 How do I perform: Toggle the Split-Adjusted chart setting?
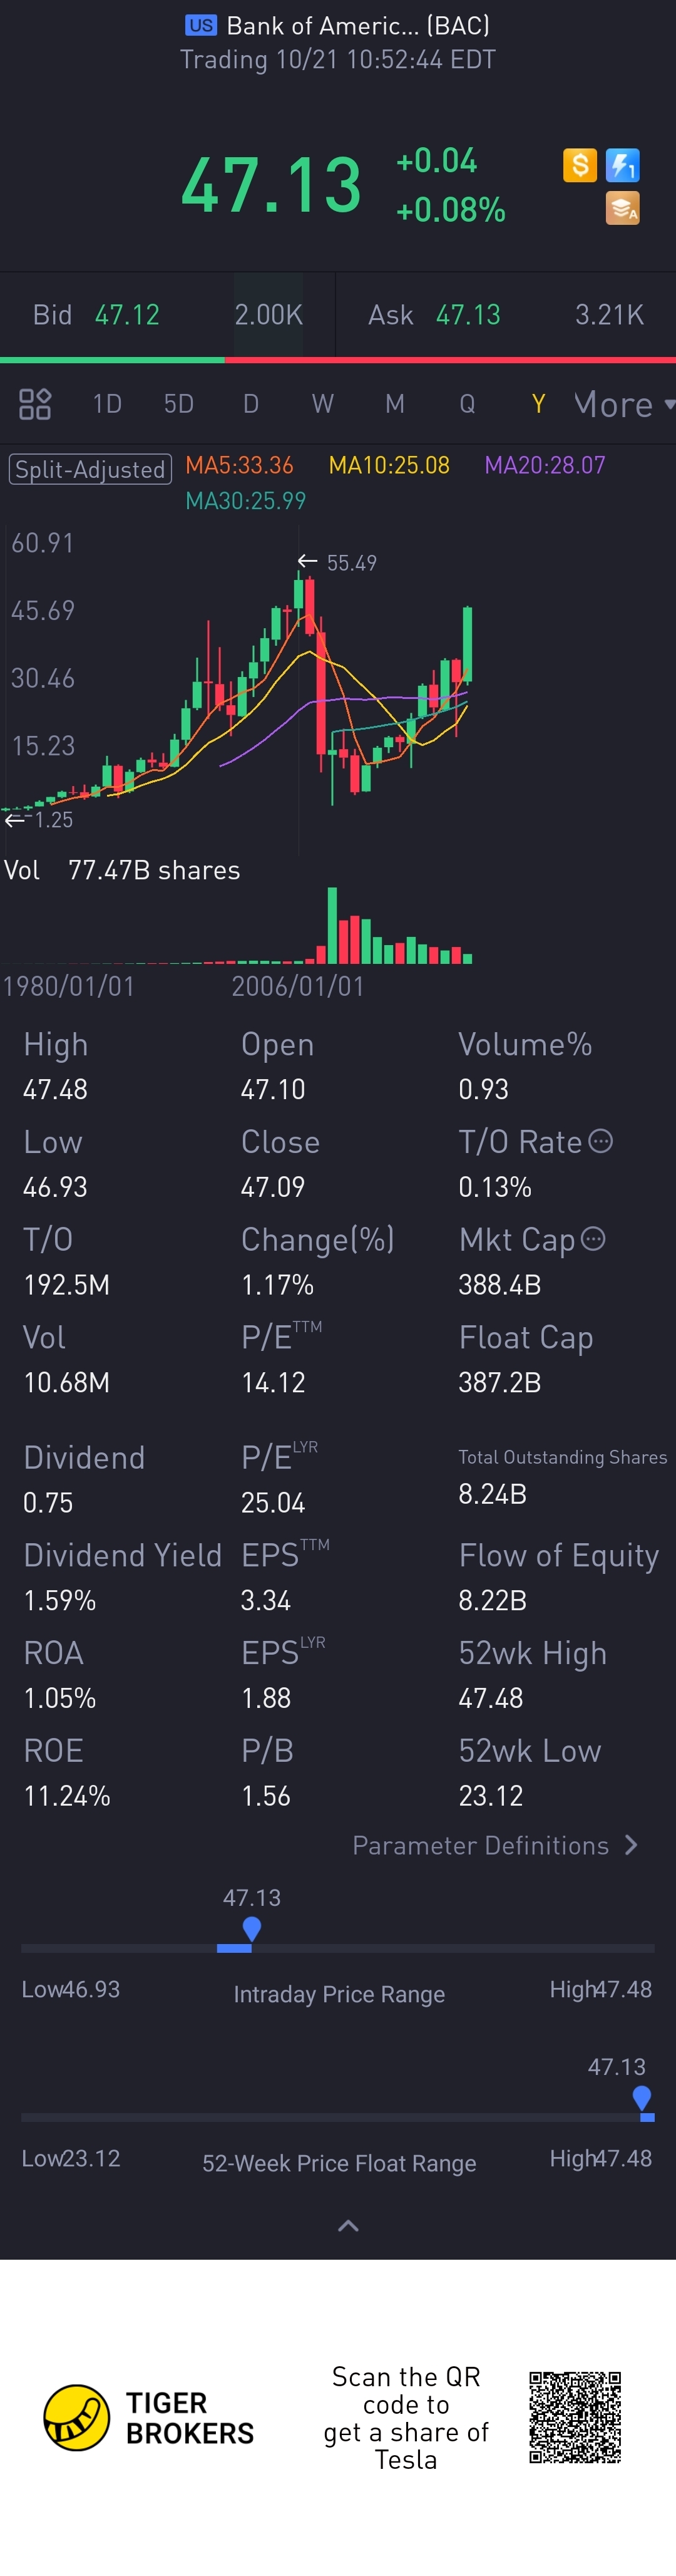click(90, 469)
